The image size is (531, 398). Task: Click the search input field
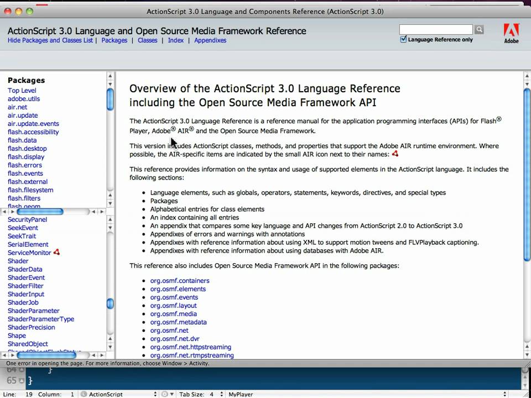point(436,29)
